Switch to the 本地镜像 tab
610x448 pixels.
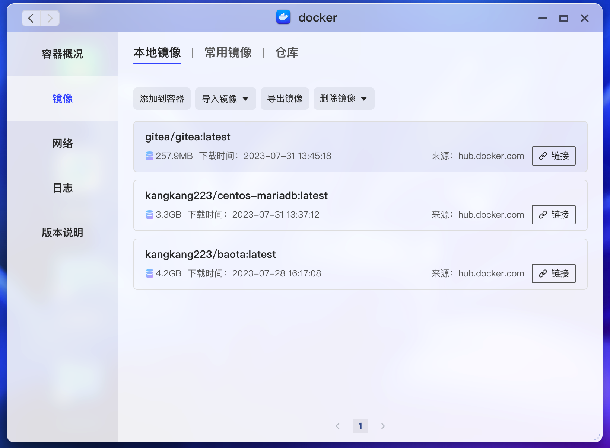tap(157, 53)
